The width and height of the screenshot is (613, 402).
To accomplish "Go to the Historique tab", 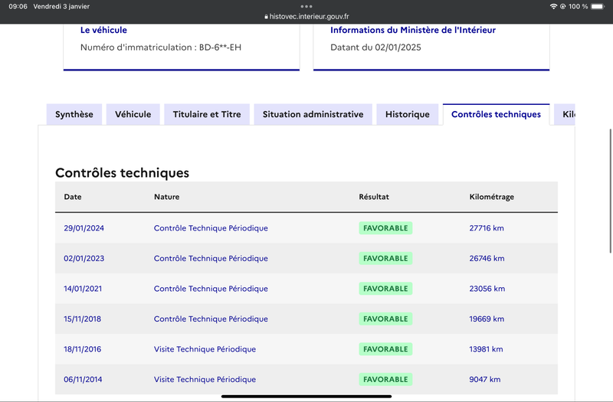I will pos(408,114).
